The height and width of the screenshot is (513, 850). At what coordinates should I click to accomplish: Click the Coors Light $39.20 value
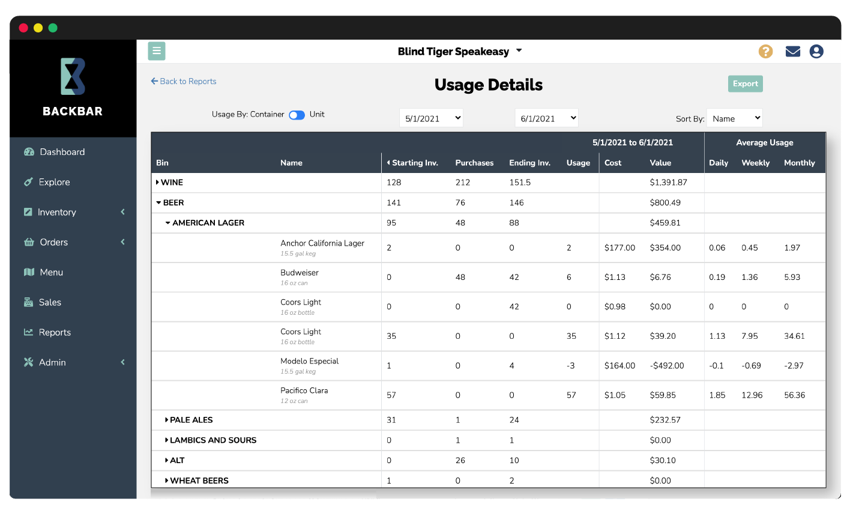663,336
